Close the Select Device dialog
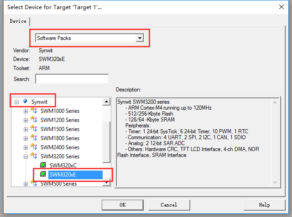Screen dimensions: 292x217 tap(282, 7)
